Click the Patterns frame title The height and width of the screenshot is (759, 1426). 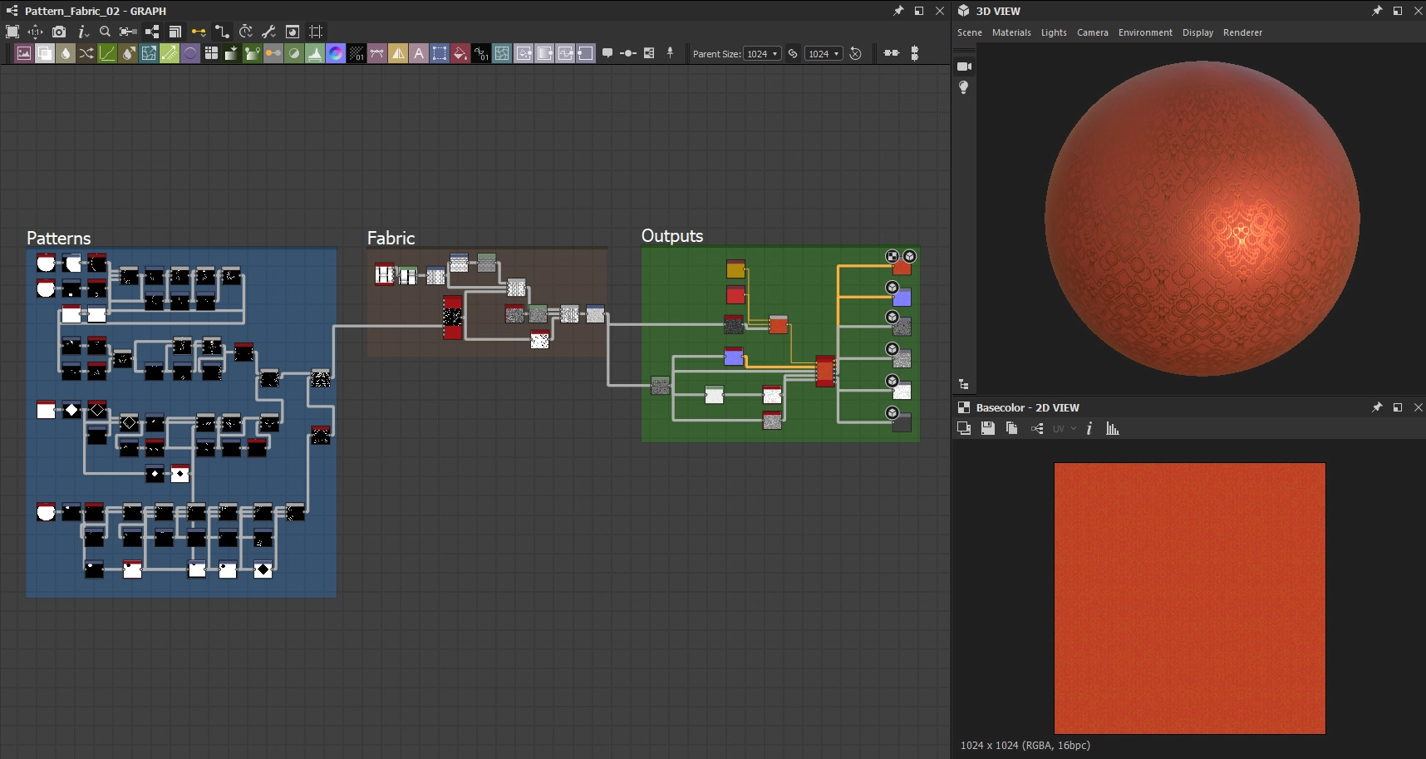(x=59, y=239)
